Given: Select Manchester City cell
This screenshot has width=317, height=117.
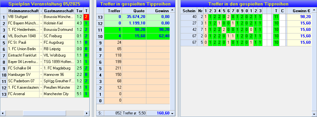Looking at the screenshot, I should [x=59, y=94].
